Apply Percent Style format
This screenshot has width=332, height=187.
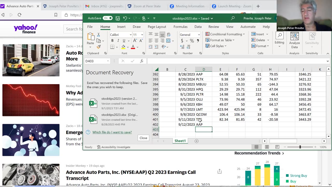click(192, 41)
